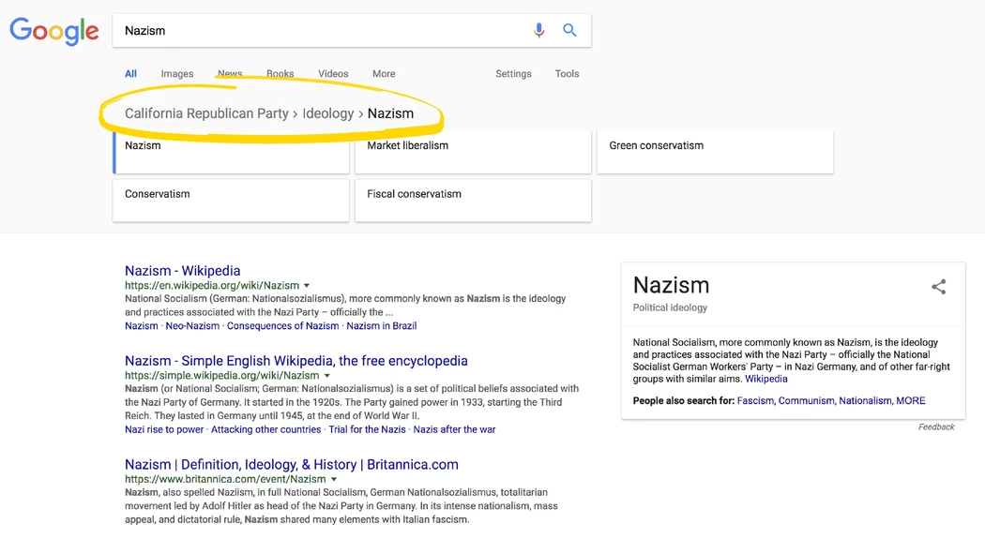Screen dimensions: 985x554
Task: Open the Simple English Wikipedia result
Action: click(295, 361)
